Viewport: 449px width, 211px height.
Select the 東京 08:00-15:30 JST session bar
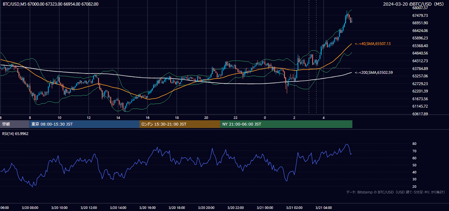click(x=84, y=124)
